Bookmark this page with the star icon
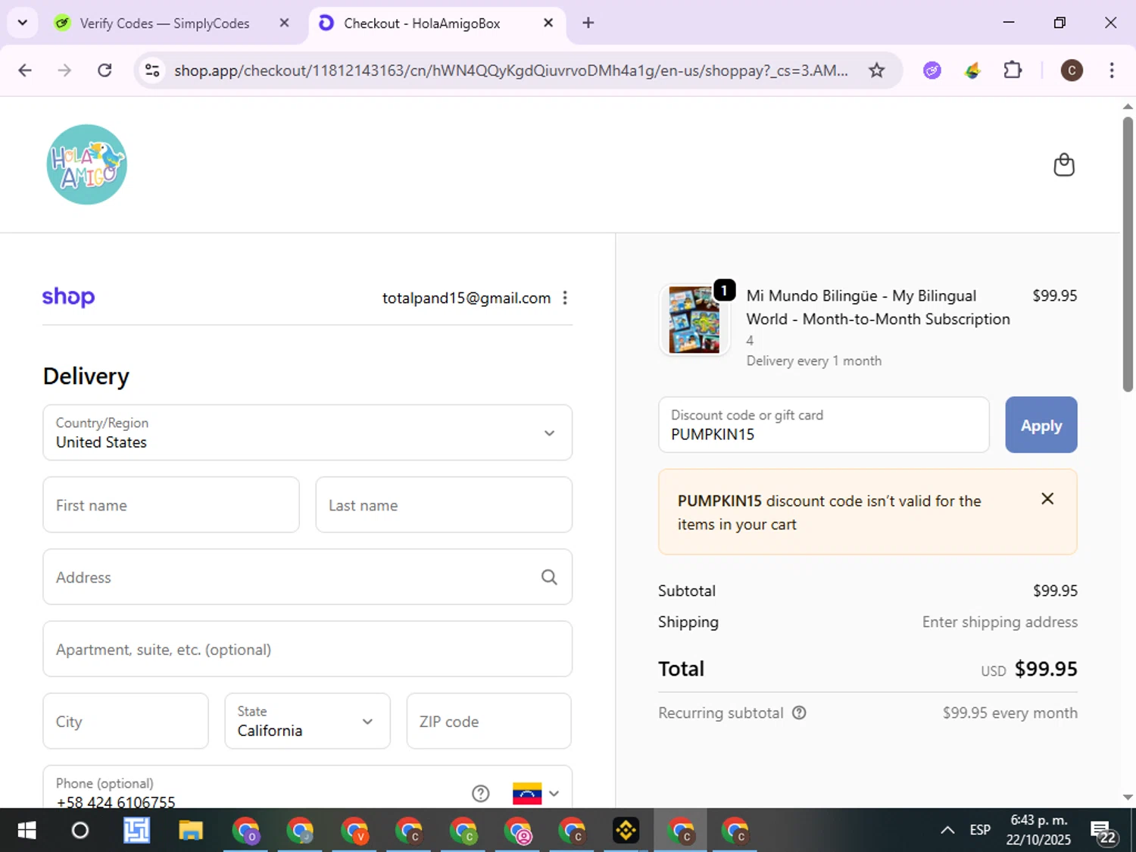 876,70
